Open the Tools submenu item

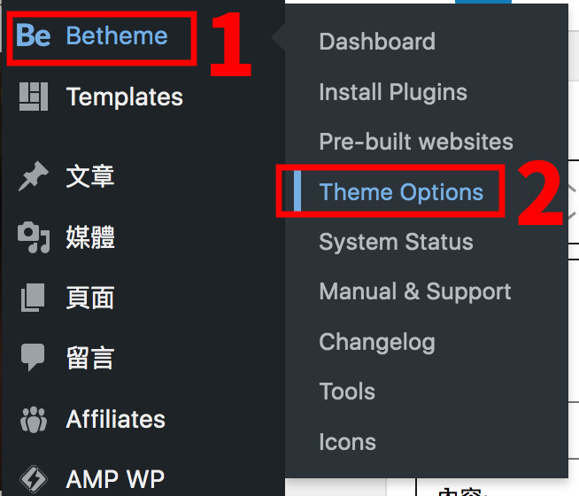[347, 391]
